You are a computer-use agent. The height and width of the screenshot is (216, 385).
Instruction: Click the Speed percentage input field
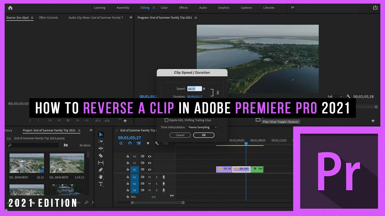point(194,89)
